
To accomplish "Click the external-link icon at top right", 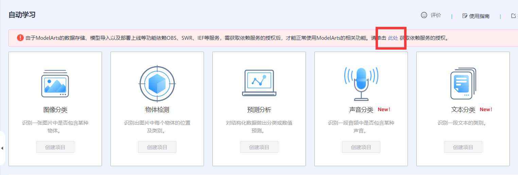I will [x=514, y=16].
